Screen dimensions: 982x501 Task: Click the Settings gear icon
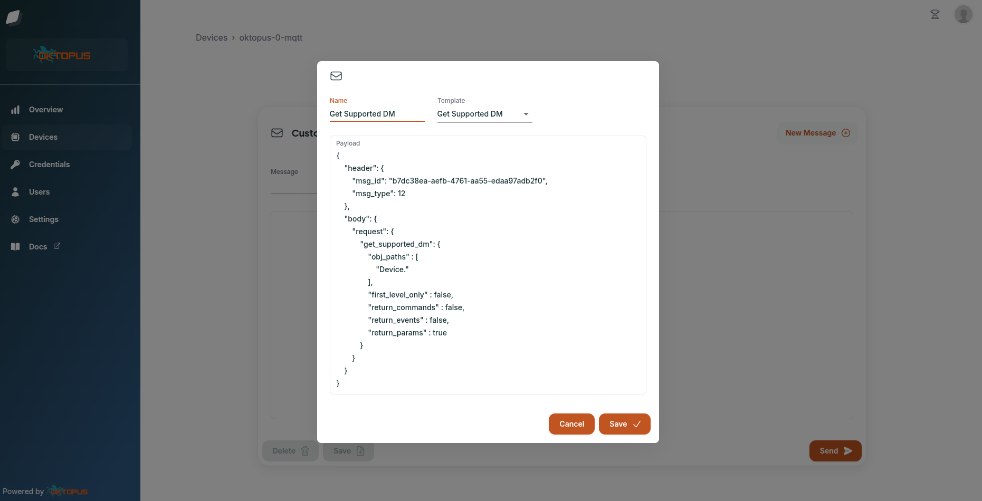click(15, 219)
